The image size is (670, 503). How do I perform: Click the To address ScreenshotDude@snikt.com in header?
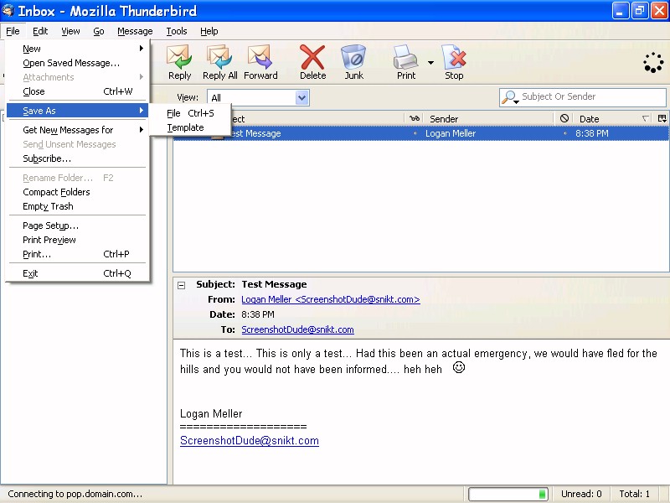pyautogui.click(x=297, y=329)
